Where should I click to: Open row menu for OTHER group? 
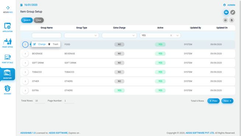[25, 81]
